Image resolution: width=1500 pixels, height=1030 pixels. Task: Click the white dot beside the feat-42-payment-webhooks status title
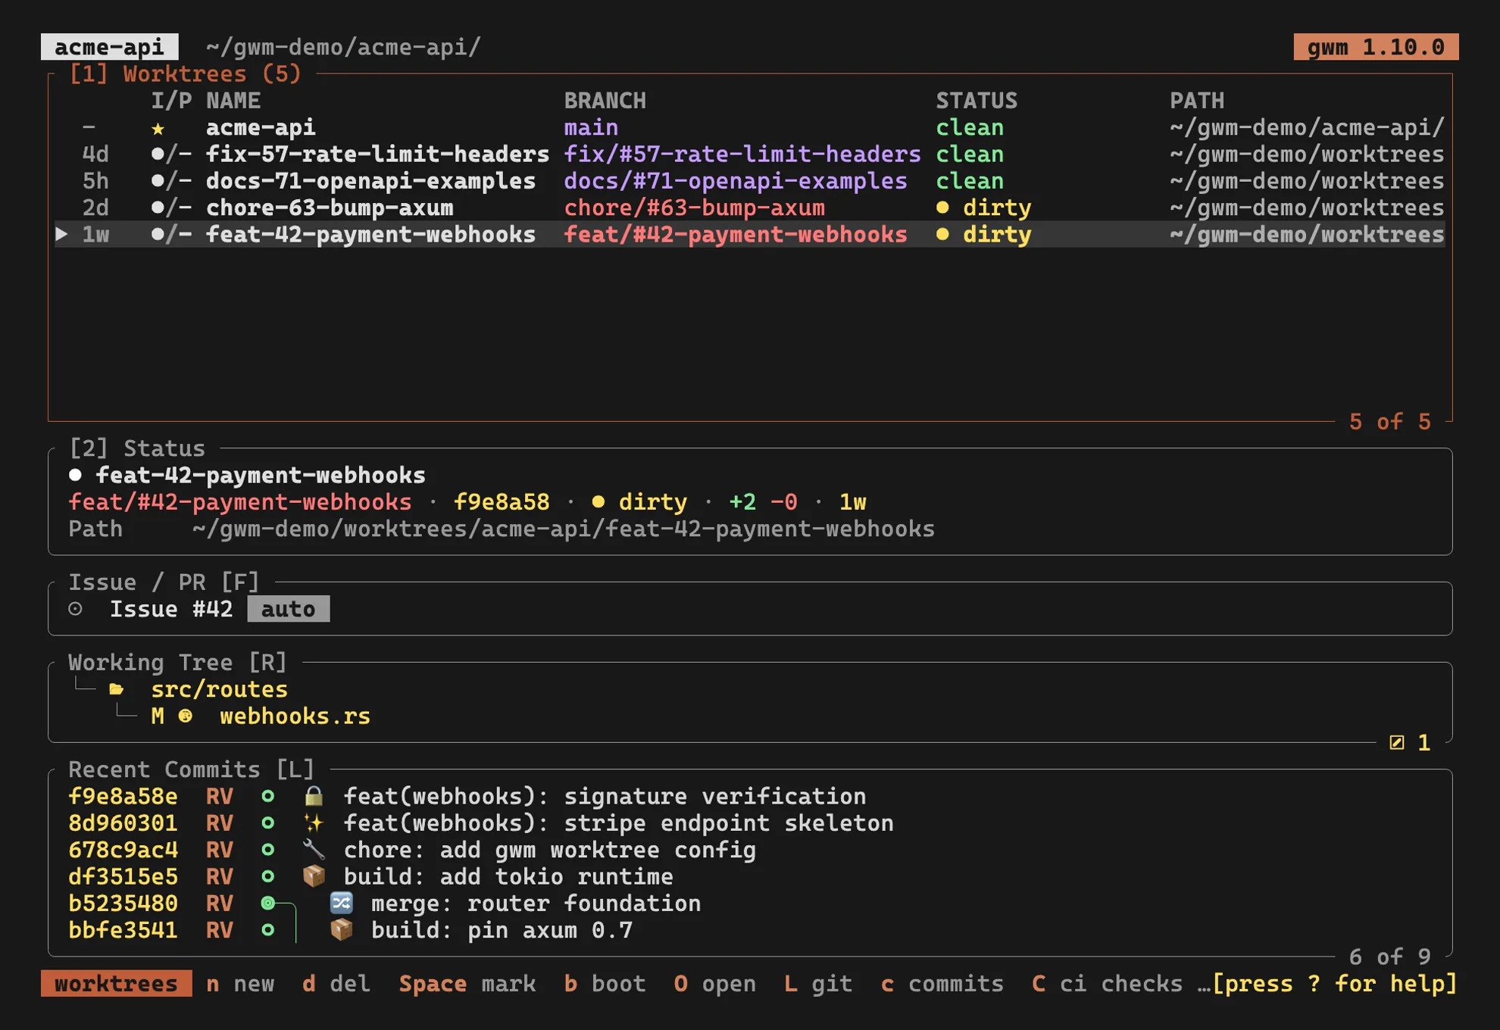point(75,475)
